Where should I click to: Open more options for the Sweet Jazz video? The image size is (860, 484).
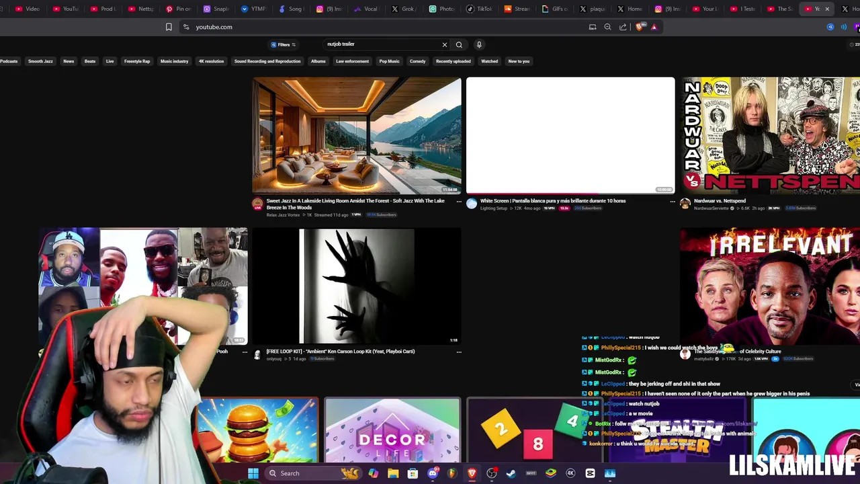point(459,201)
